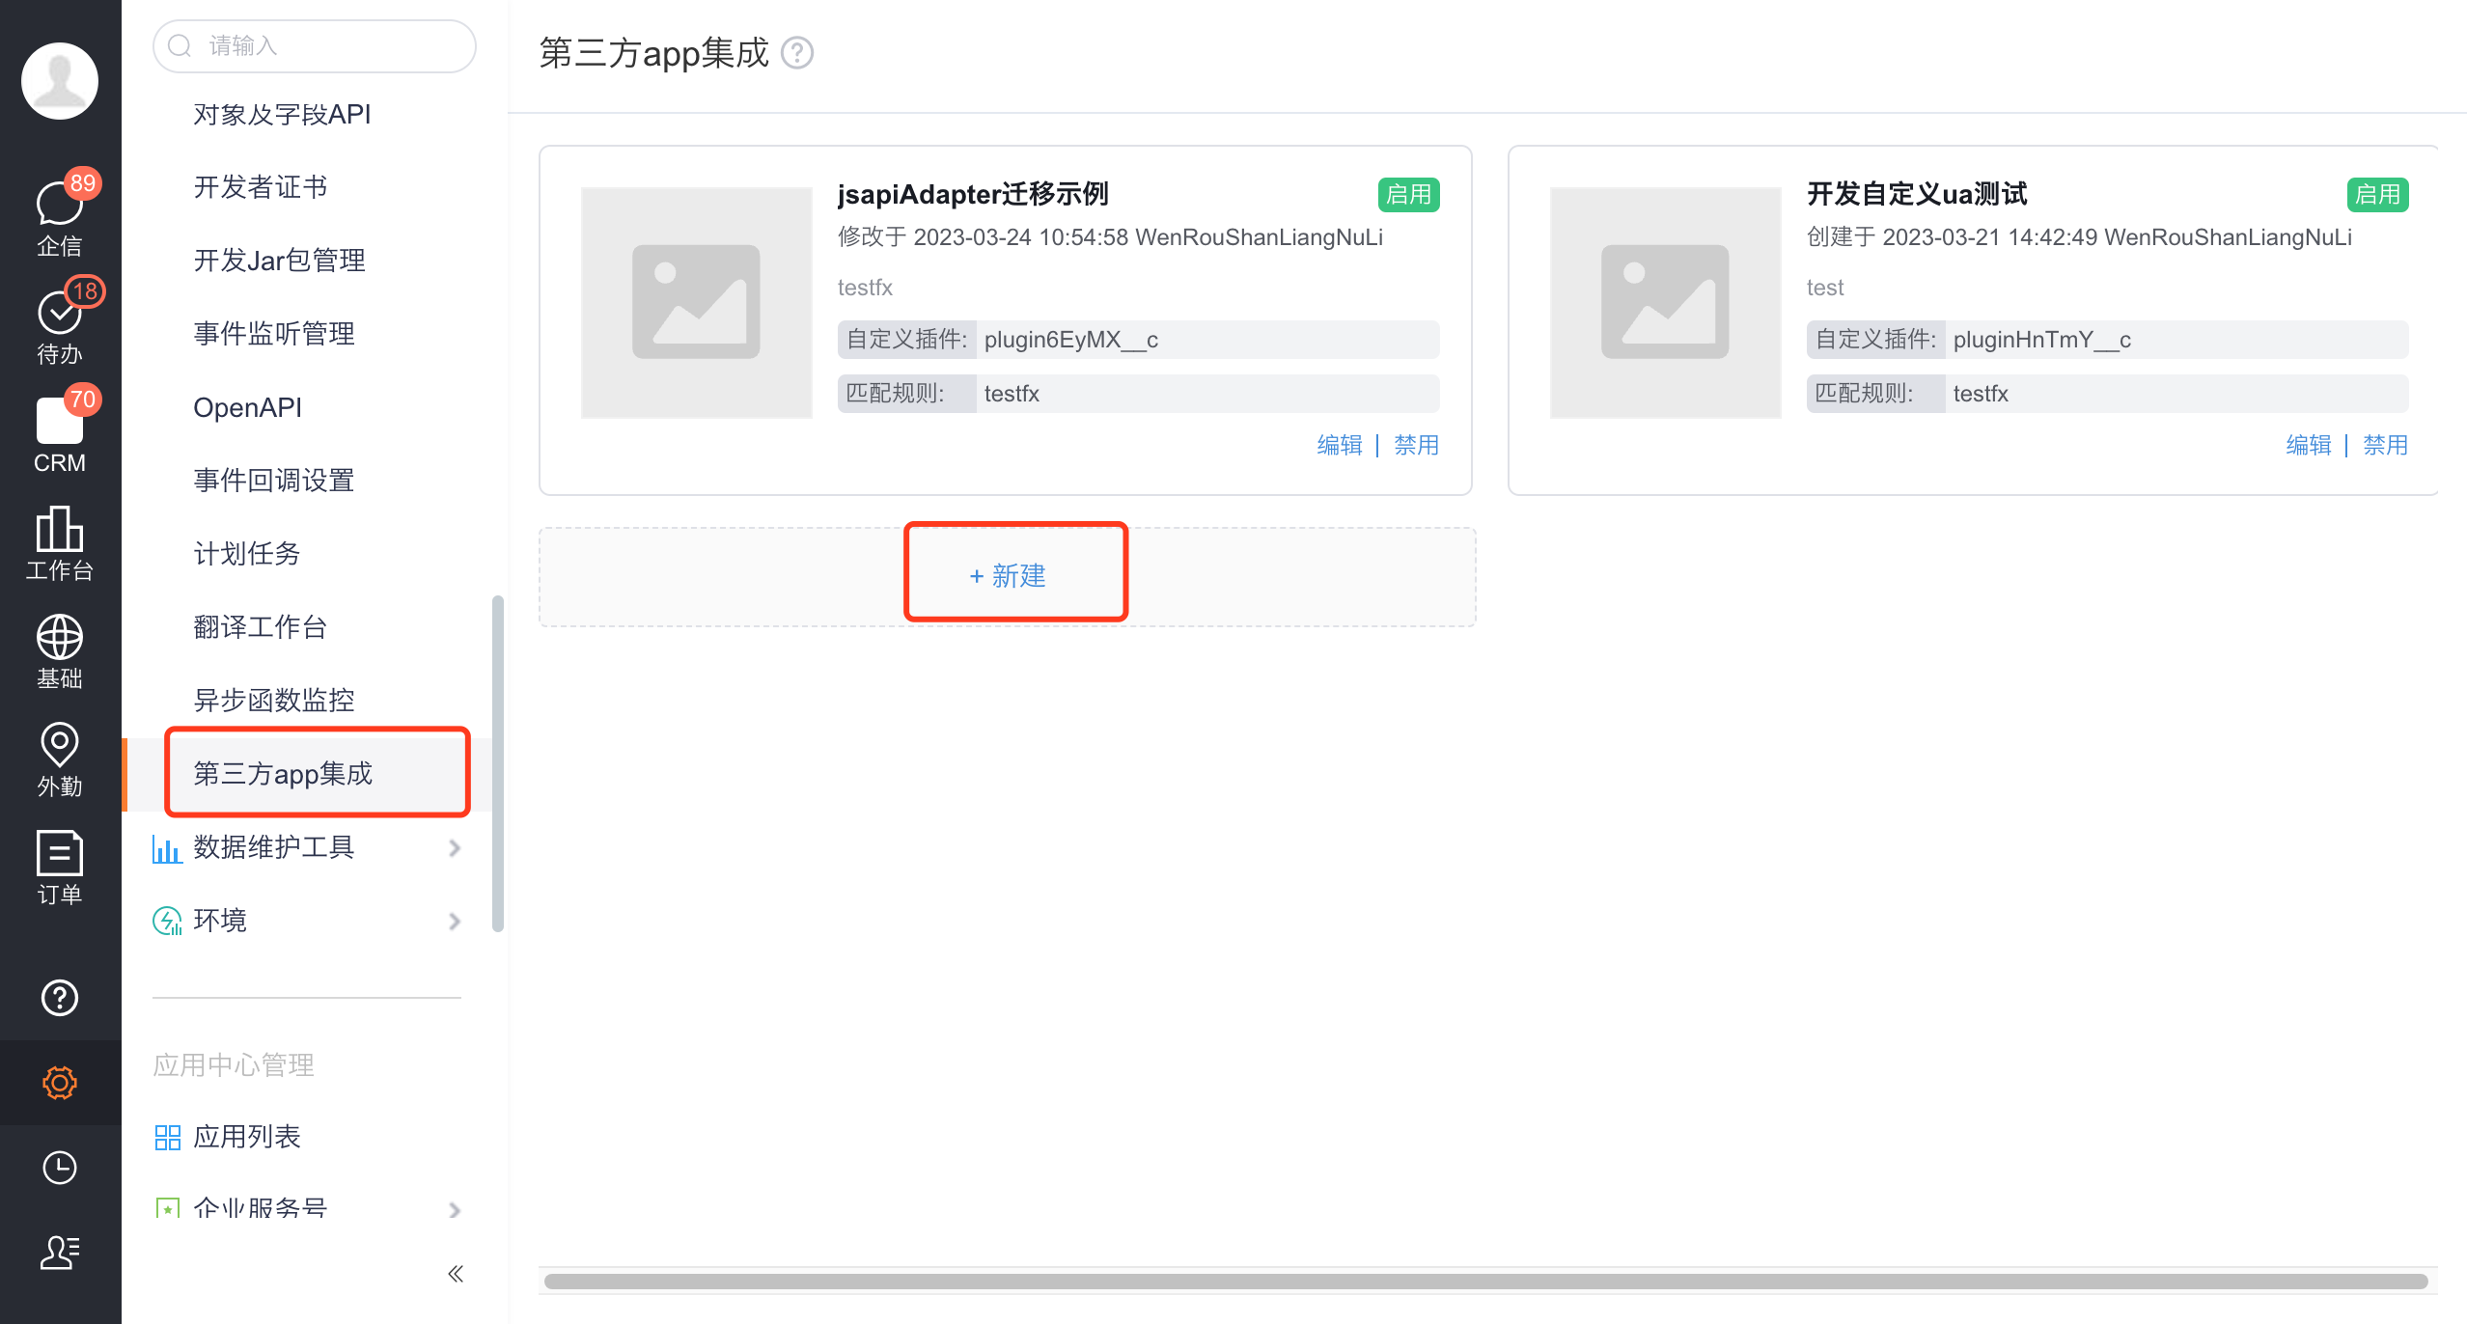Expand 数据维护工具 chevron
Screen dimensions: 2467x1324
[455, 848]
